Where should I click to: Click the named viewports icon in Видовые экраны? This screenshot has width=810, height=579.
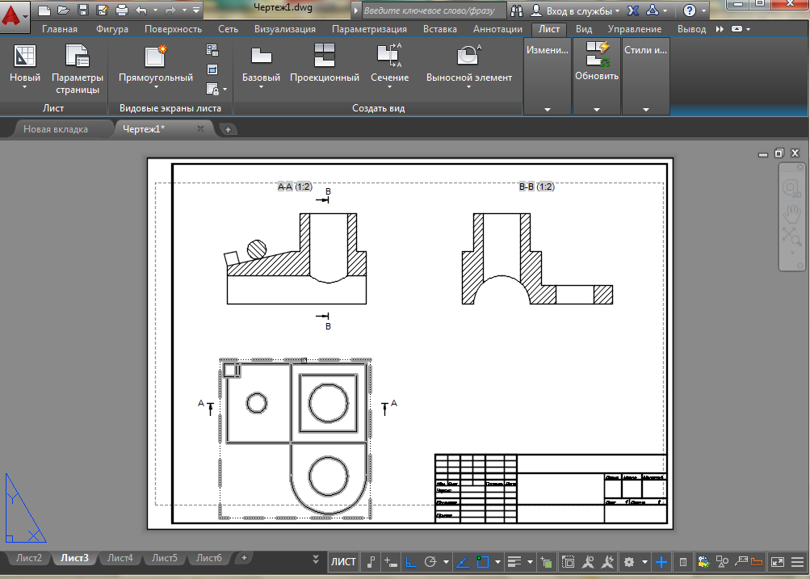pyautogui.click(x=212, y=50)
